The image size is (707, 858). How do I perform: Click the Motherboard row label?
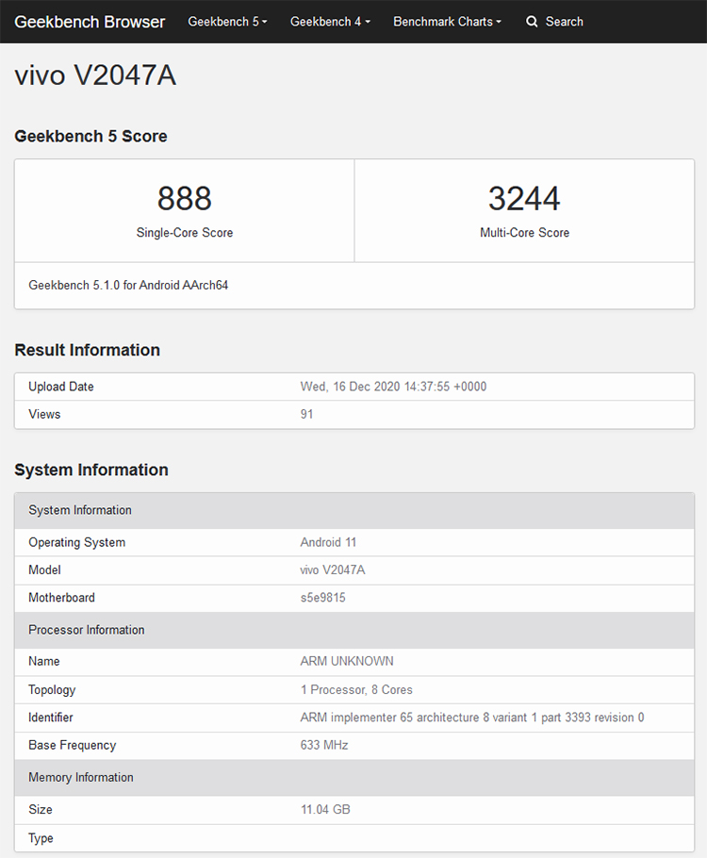[61, 598]
